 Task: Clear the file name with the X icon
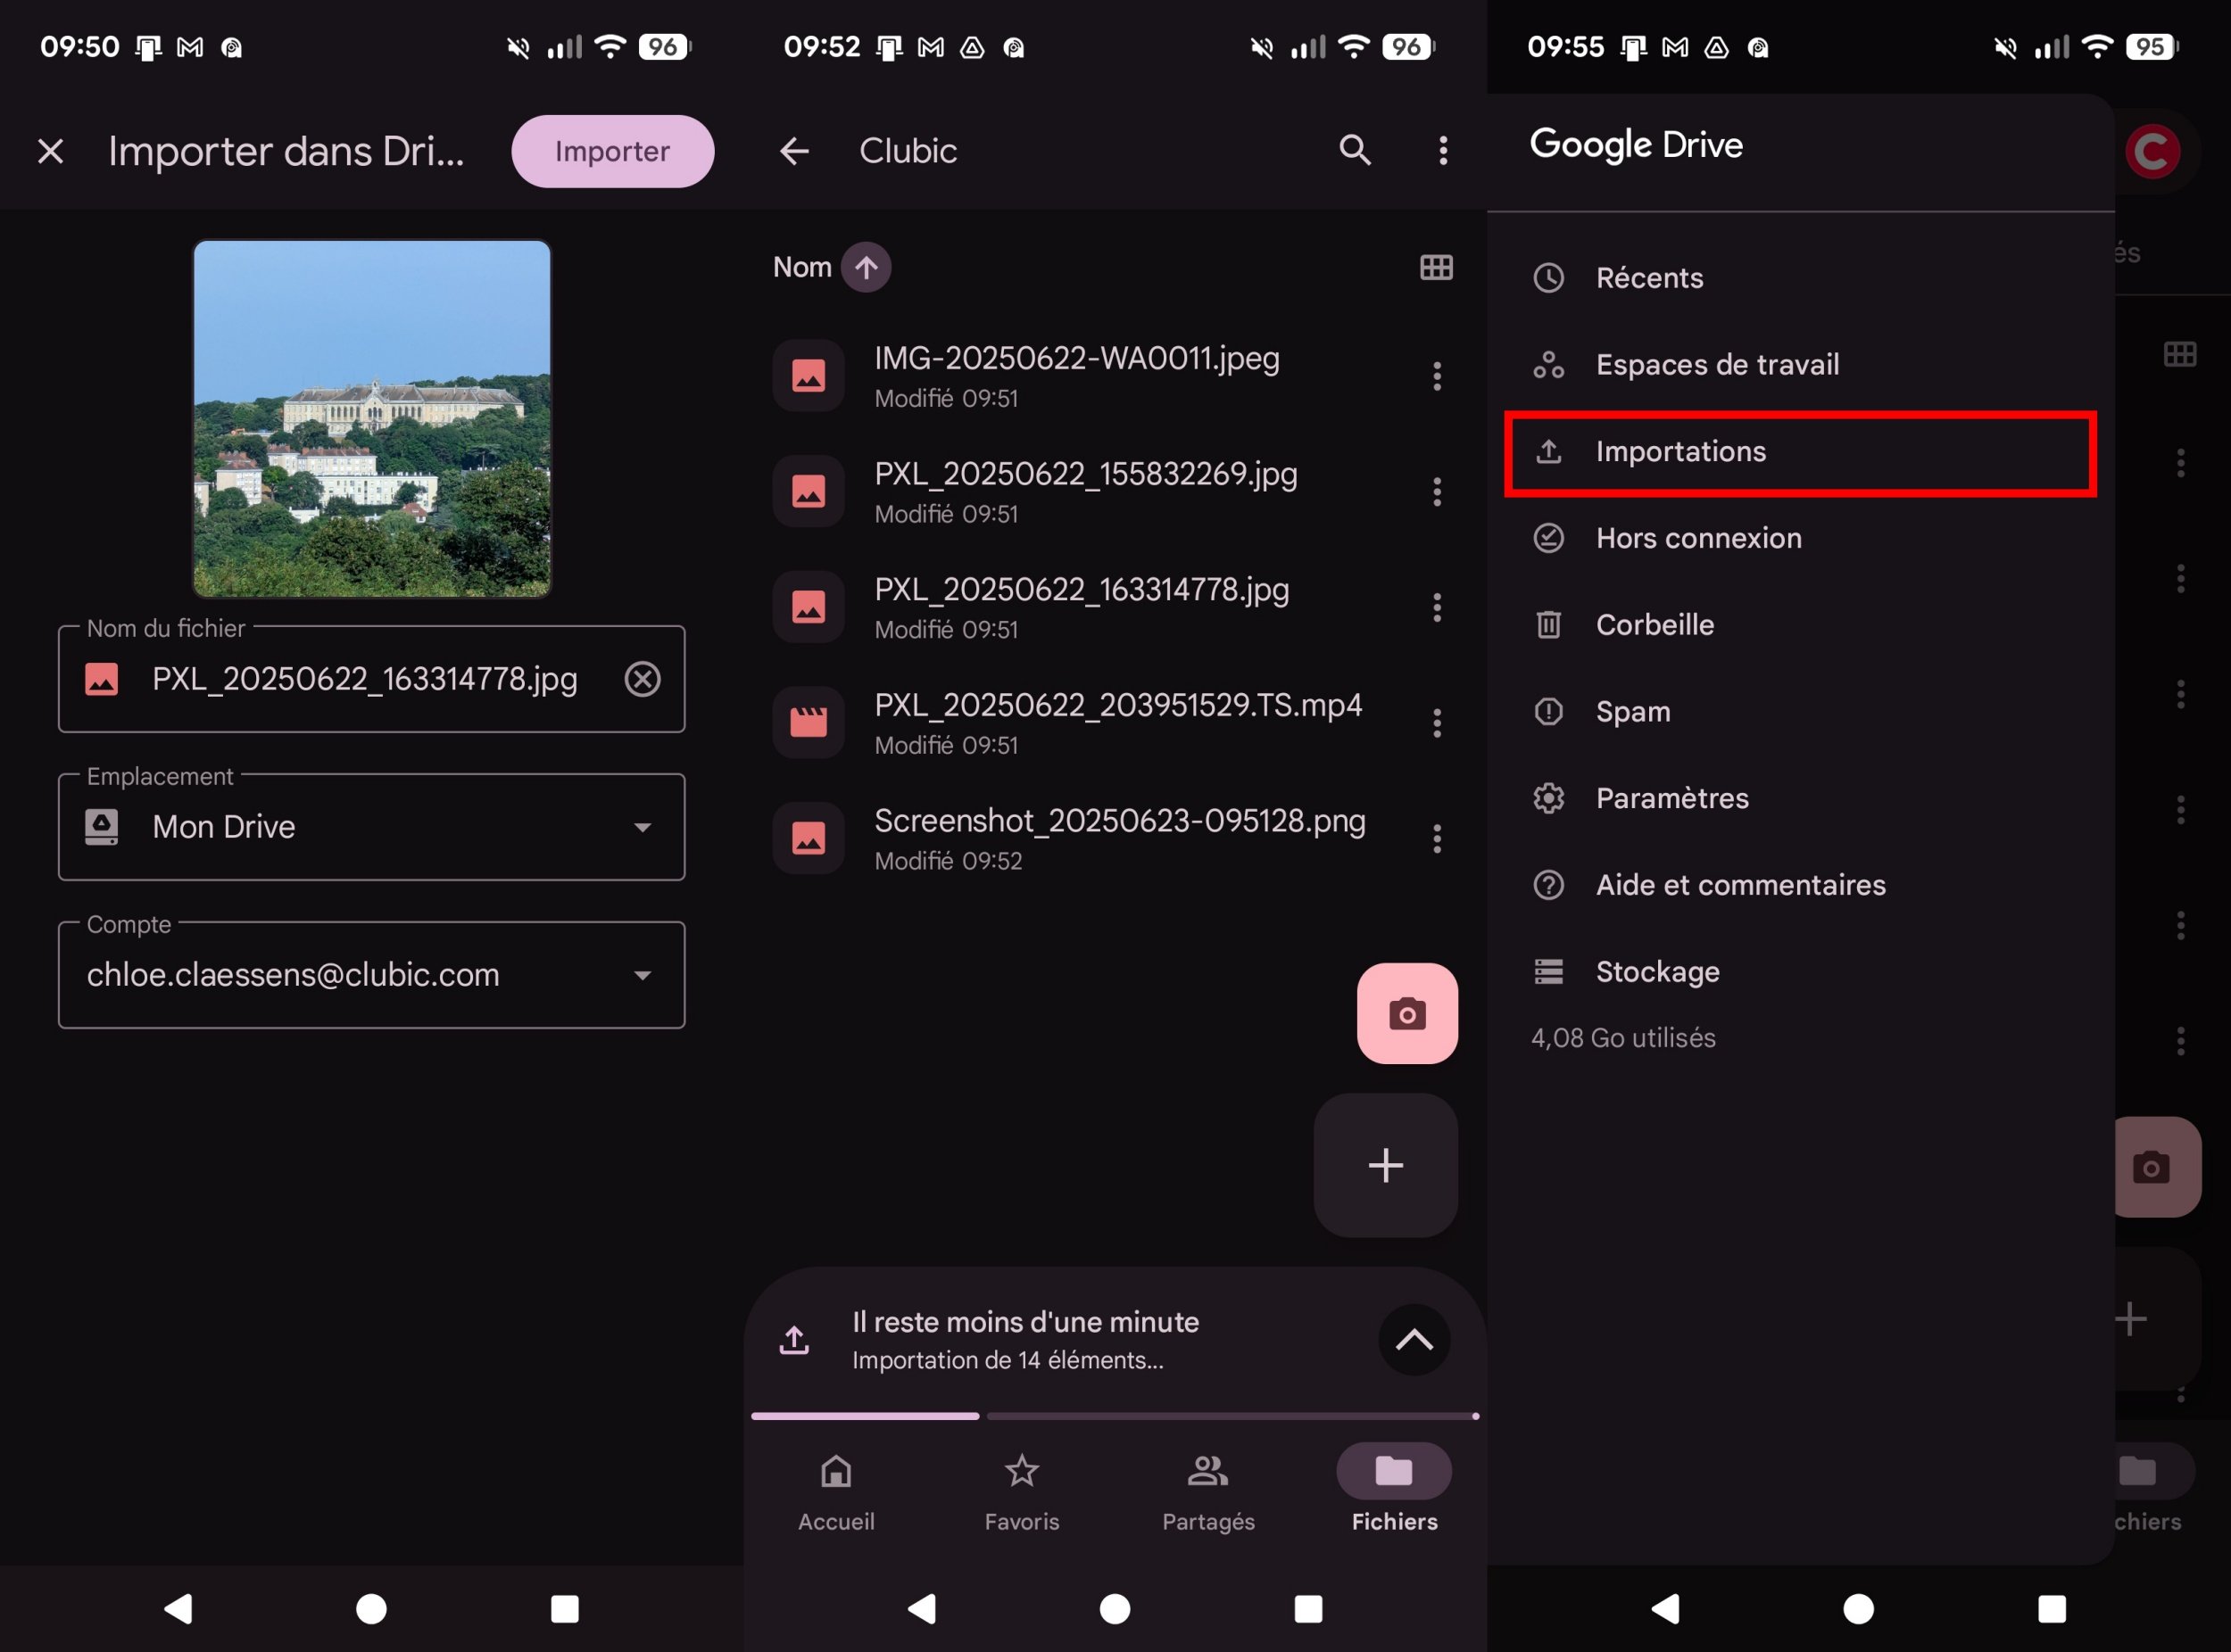(x=643, y=679)
